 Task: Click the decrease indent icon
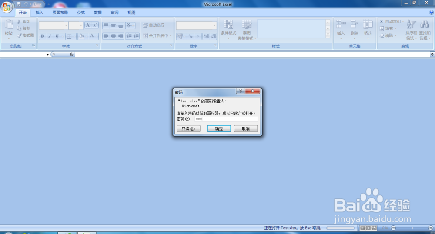(x=129, y=36)
